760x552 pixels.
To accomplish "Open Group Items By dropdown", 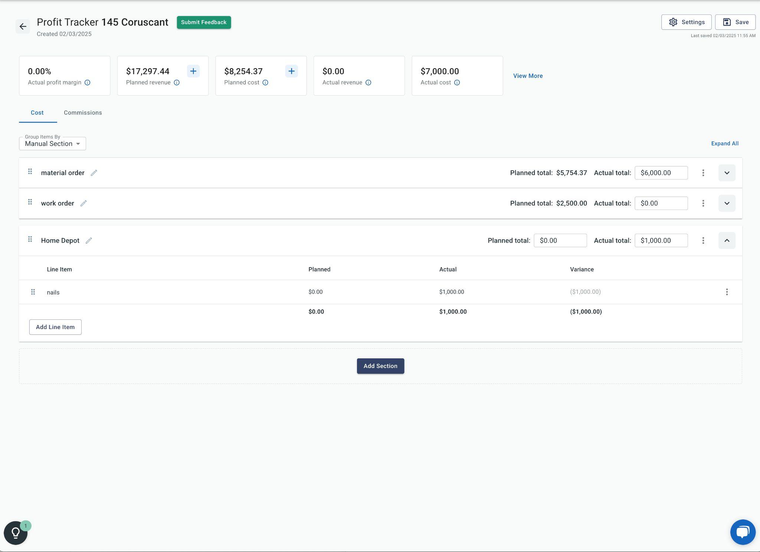I will coord(52,144).
